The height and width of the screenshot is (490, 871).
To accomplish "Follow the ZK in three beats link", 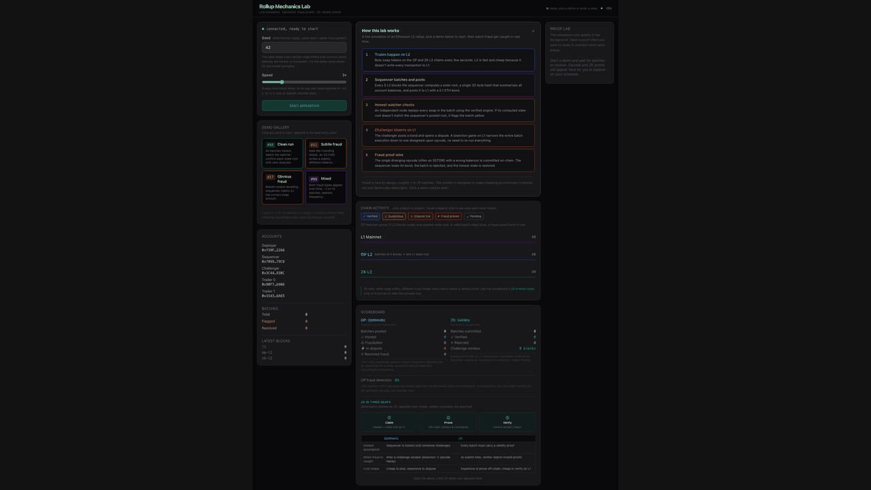I will [523, 289].
